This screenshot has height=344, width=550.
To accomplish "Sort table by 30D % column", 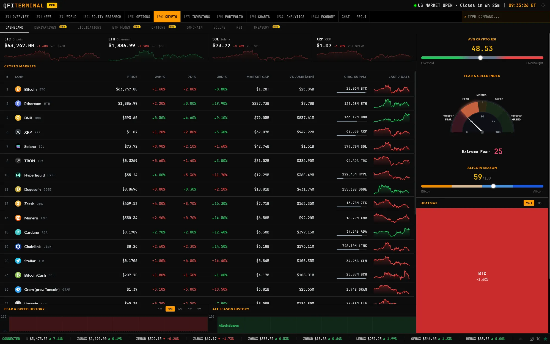I will coord(222,77).
